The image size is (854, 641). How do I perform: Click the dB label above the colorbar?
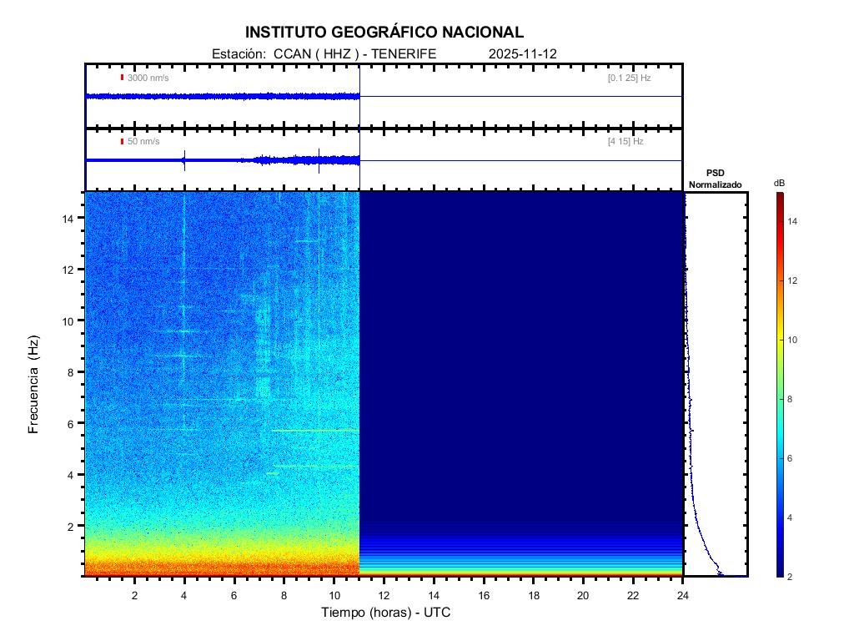(x=779, y=183)
